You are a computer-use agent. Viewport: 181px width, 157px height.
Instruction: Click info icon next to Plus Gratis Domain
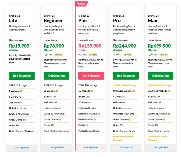pyautogui.click(x=95, y=120)
